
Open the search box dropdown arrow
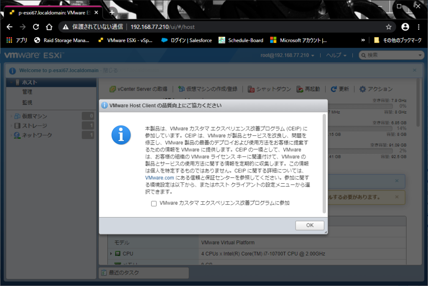coord(420,56)
